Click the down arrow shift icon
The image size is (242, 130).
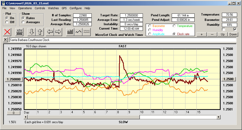click(32, 32)
